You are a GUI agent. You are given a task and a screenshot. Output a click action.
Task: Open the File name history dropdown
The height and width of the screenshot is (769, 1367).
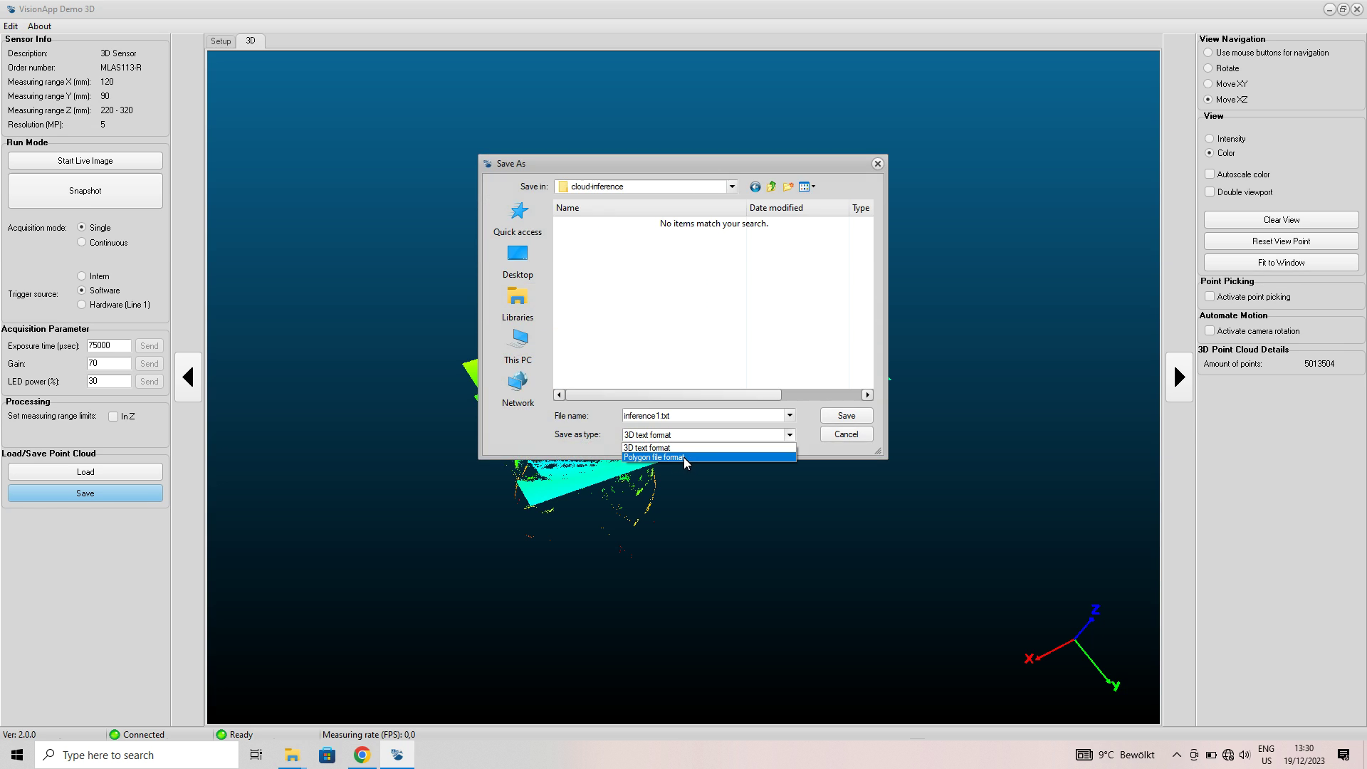click(789, 415)
